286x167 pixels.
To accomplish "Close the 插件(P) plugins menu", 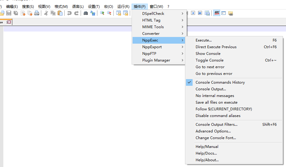I will [x=140, y=7].
